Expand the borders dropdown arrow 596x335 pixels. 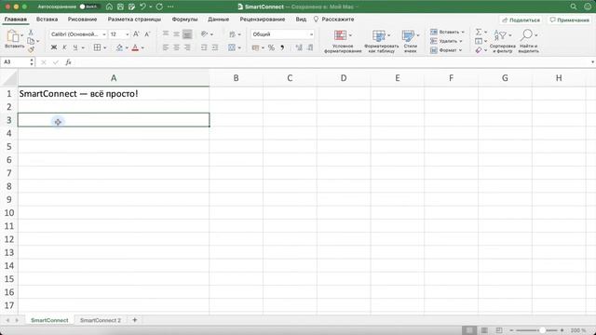[x=105, y=47]
